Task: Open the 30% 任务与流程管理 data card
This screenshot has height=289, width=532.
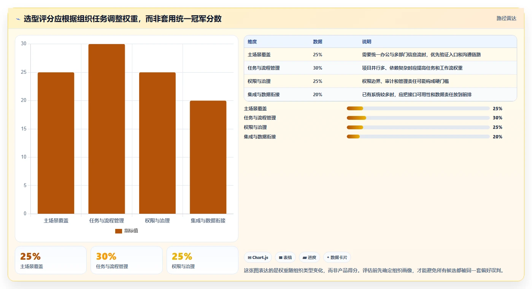Action: [x=126, y=260]
